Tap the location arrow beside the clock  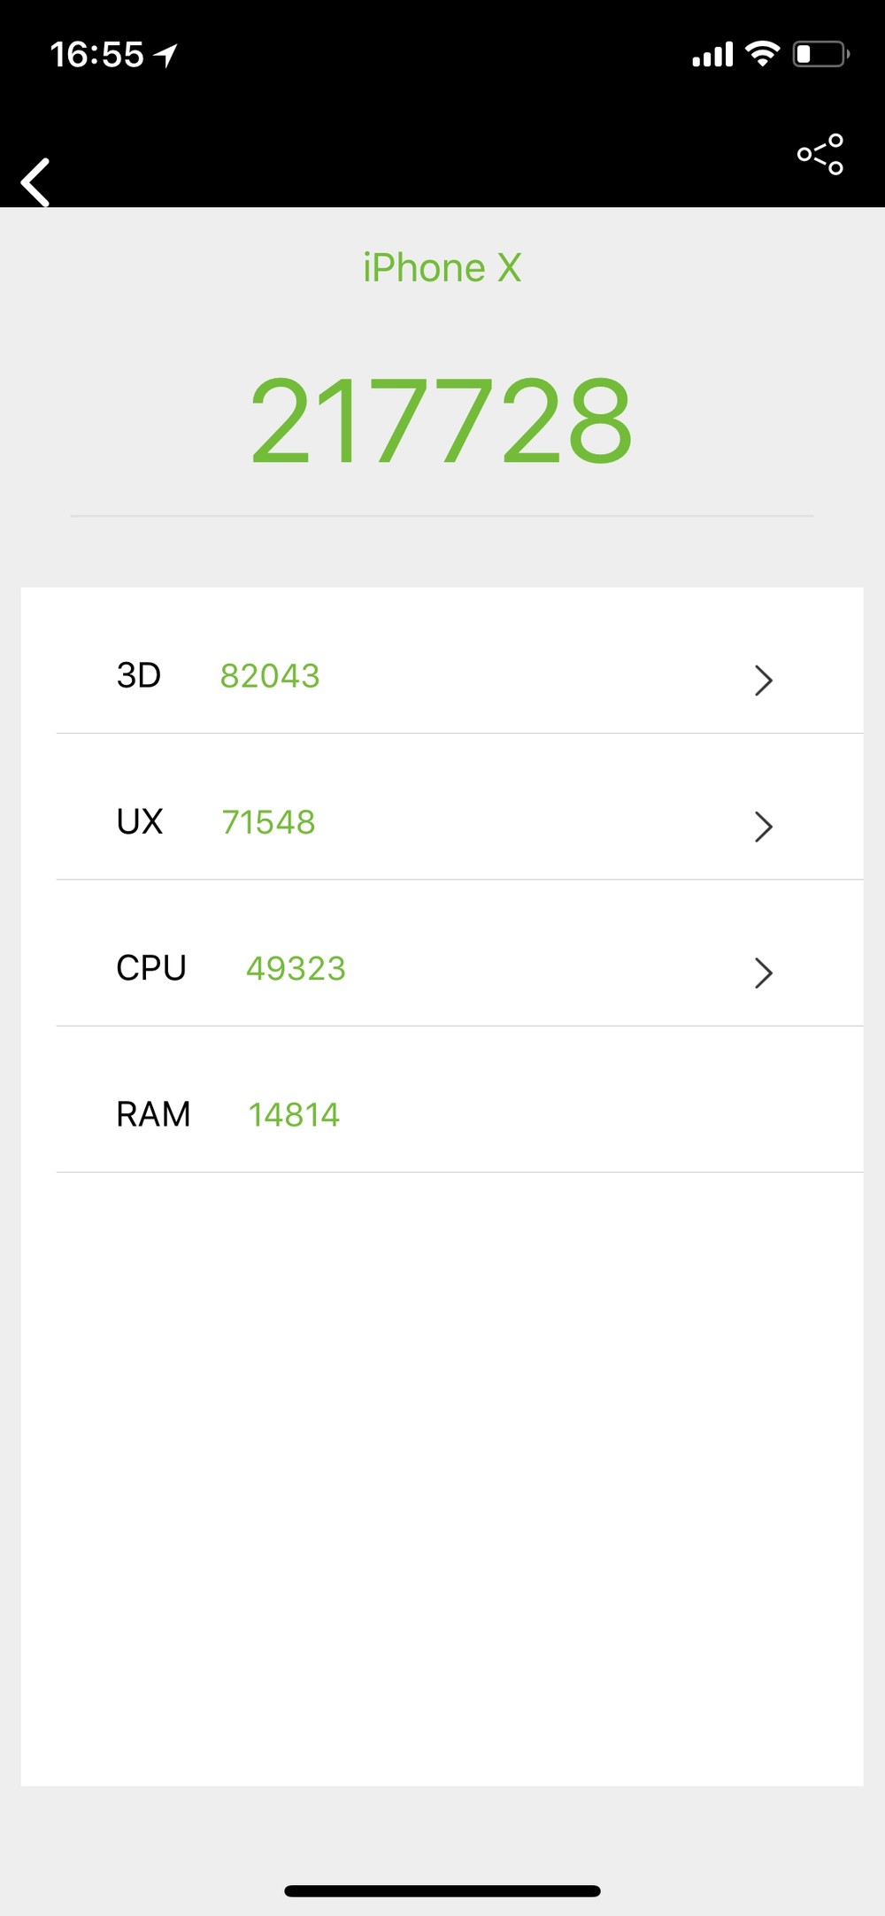[x=165, y=56]
